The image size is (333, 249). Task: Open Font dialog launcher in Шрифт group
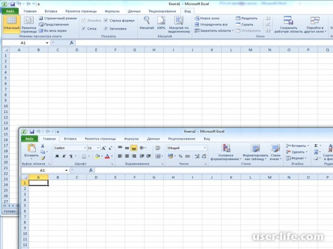pyautogui.click(x=113, y=164)
